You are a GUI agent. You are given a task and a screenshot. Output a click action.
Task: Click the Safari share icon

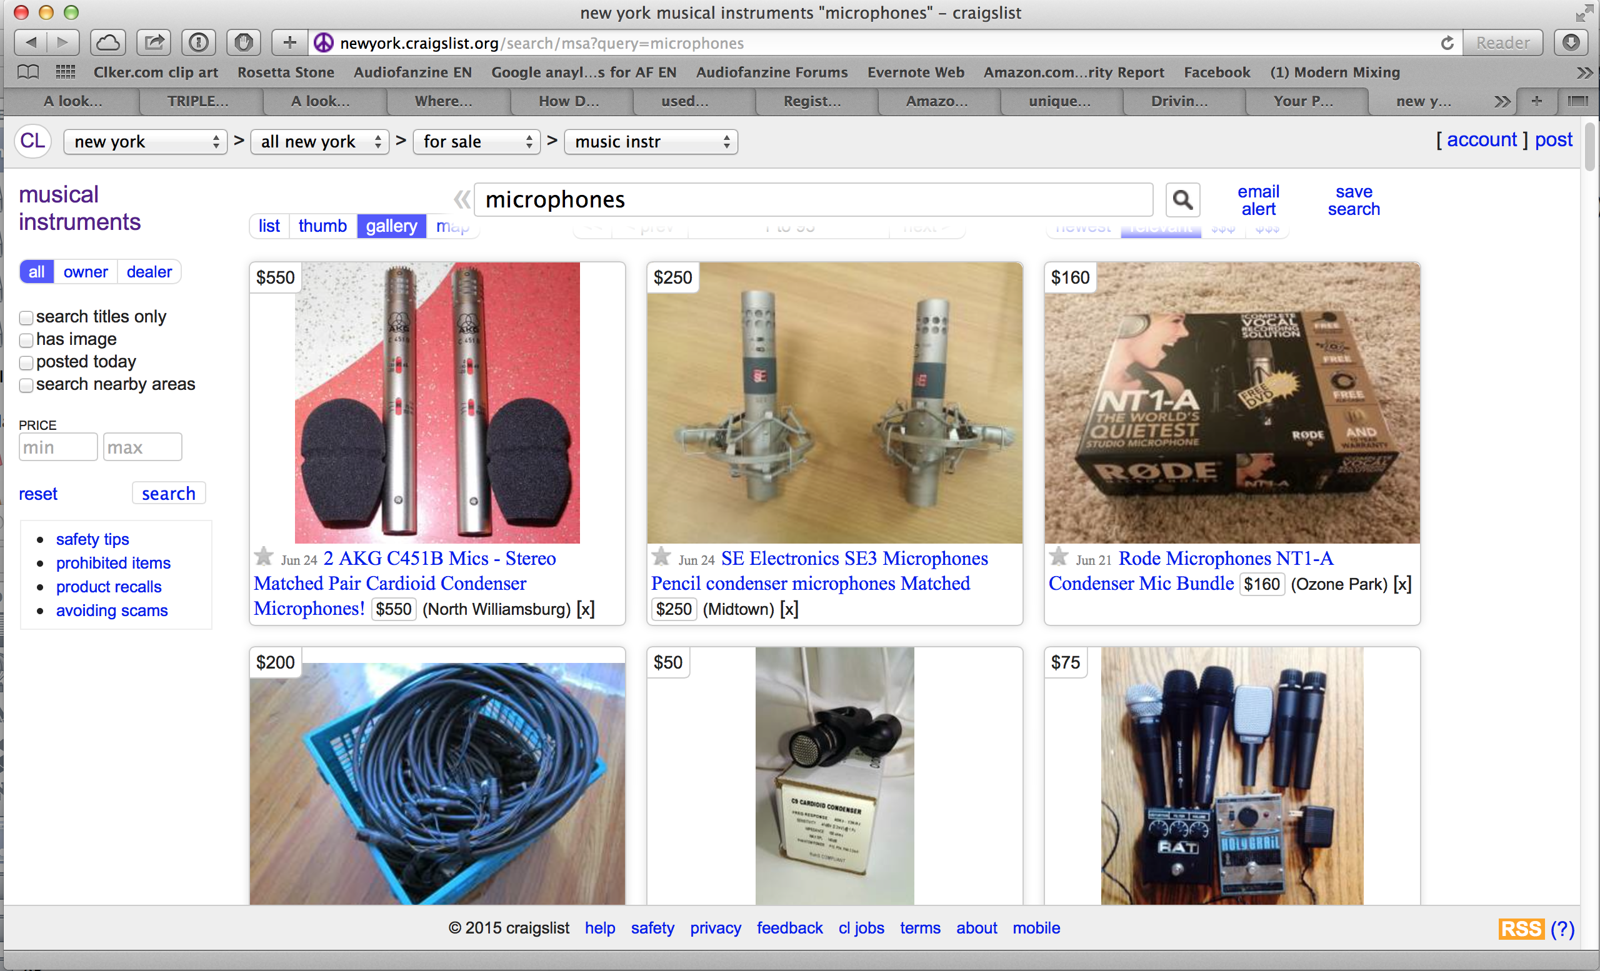[154, 44]
